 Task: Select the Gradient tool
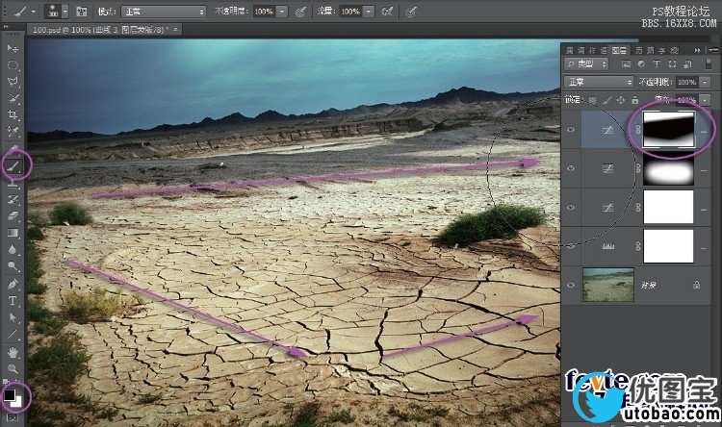pyautogui.click(x=13, y=233)
